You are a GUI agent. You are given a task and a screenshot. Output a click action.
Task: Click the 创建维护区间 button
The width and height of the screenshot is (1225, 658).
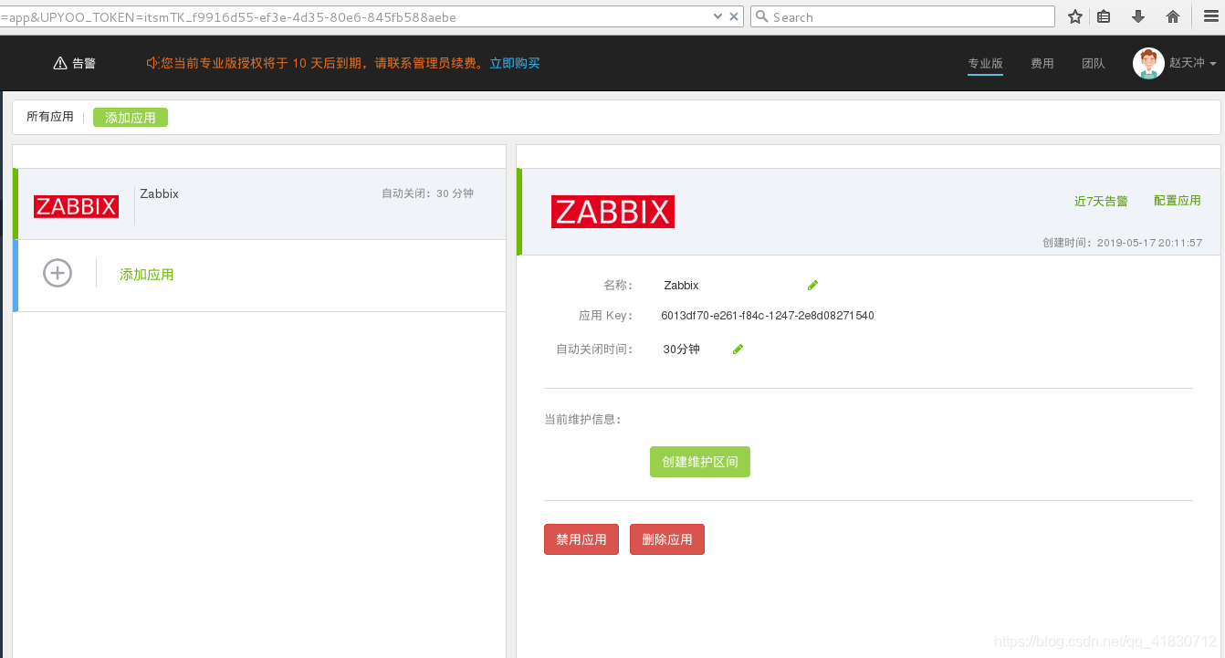coord(700,462)
